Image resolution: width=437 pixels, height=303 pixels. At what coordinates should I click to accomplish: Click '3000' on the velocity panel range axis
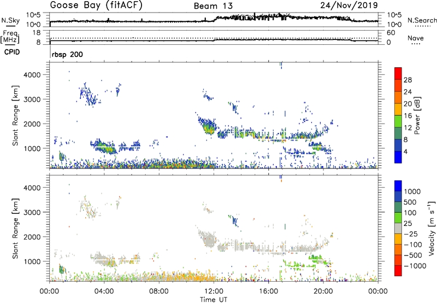(32, 212)
